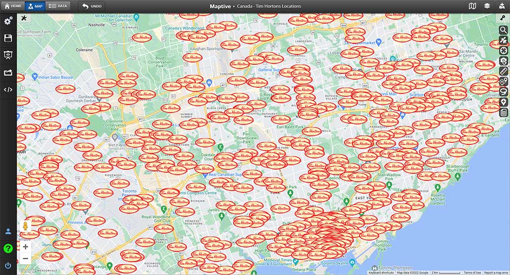510x275 pixels.
Task: Click the Nashville place label
Action: 96,24
